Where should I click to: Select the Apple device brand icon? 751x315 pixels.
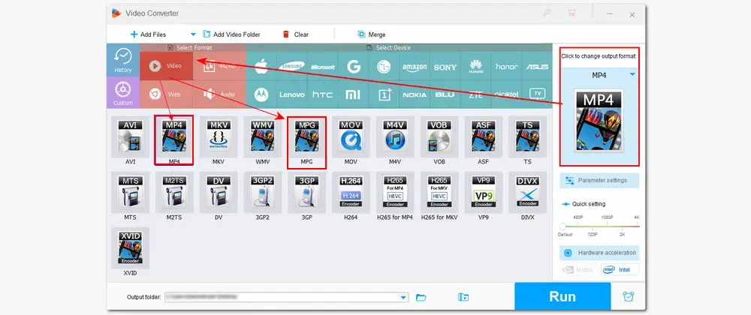261,66
